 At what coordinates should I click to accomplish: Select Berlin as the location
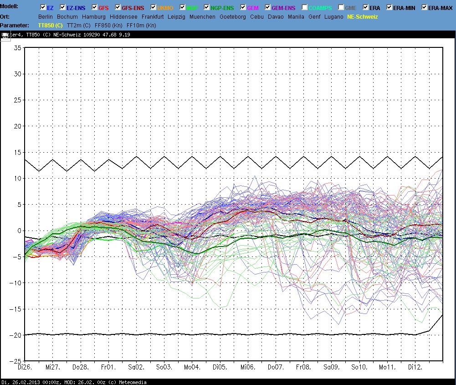click(x=46, y=16)
